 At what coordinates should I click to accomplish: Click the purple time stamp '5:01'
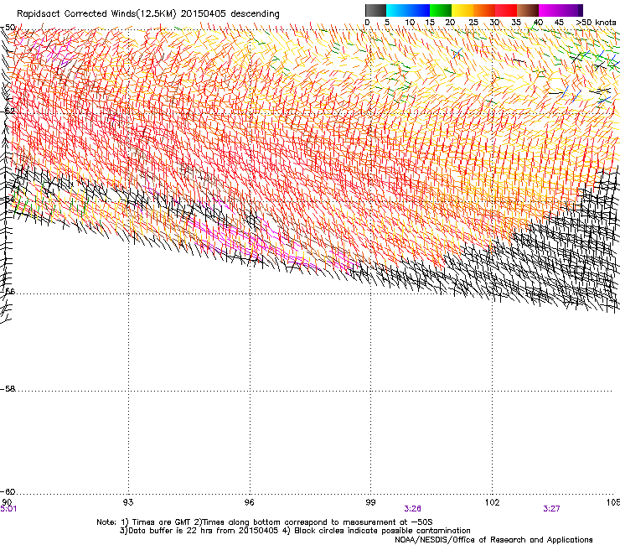tap(8, 509)
